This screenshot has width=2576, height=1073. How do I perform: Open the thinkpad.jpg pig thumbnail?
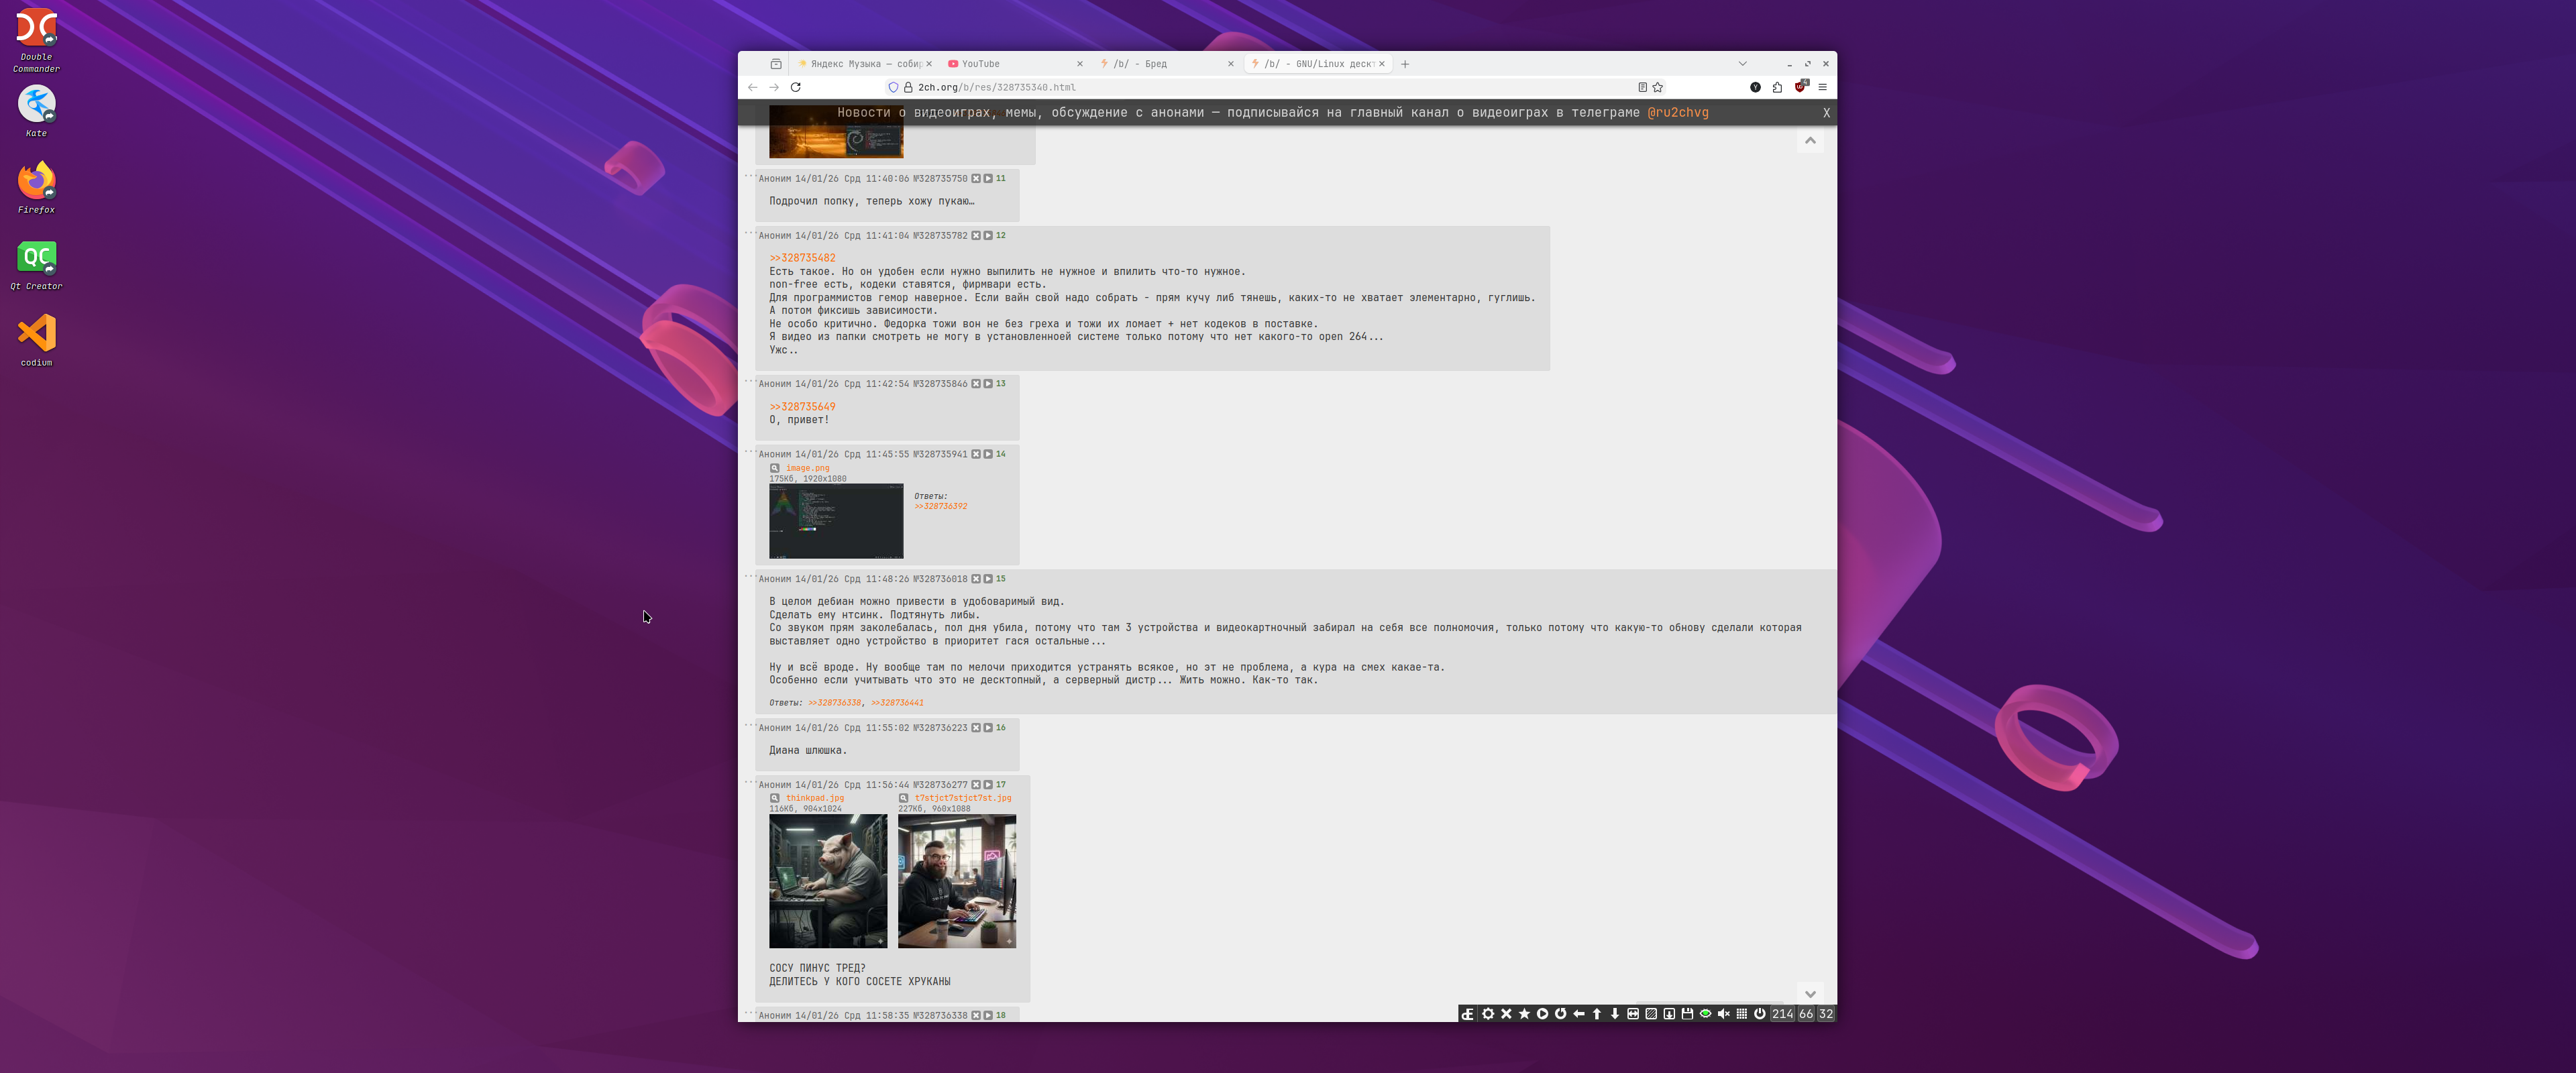[827, 880]
